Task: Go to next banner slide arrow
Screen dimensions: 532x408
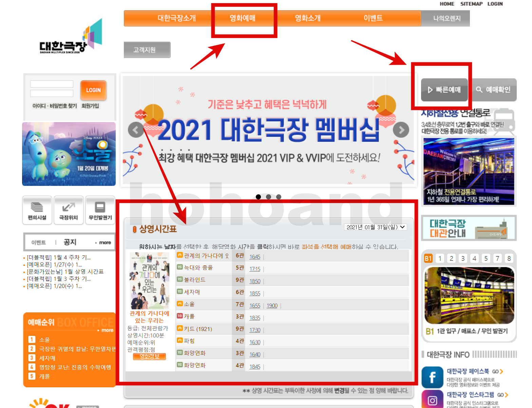Action: (401, 130)
